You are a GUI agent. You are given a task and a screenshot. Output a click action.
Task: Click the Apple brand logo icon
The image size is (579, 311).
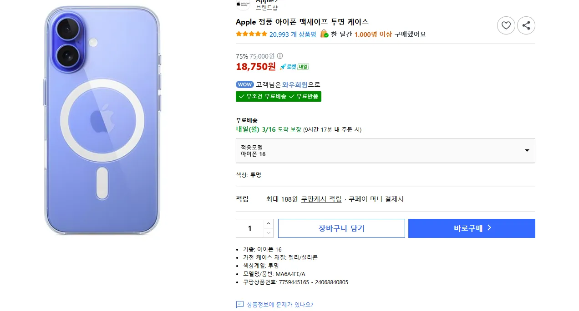click(243, 4)
